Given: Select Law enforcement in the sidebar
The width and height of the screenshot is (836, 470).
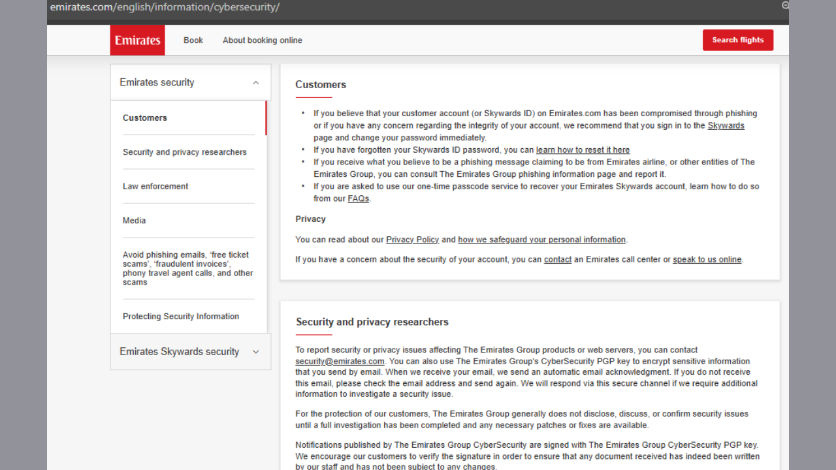Looking at the screenshot, I should (155, 187).
